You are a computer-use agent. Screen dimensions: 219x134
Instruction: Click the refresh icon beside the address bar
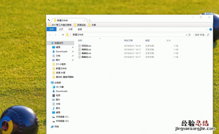click(x=190, y=35)
